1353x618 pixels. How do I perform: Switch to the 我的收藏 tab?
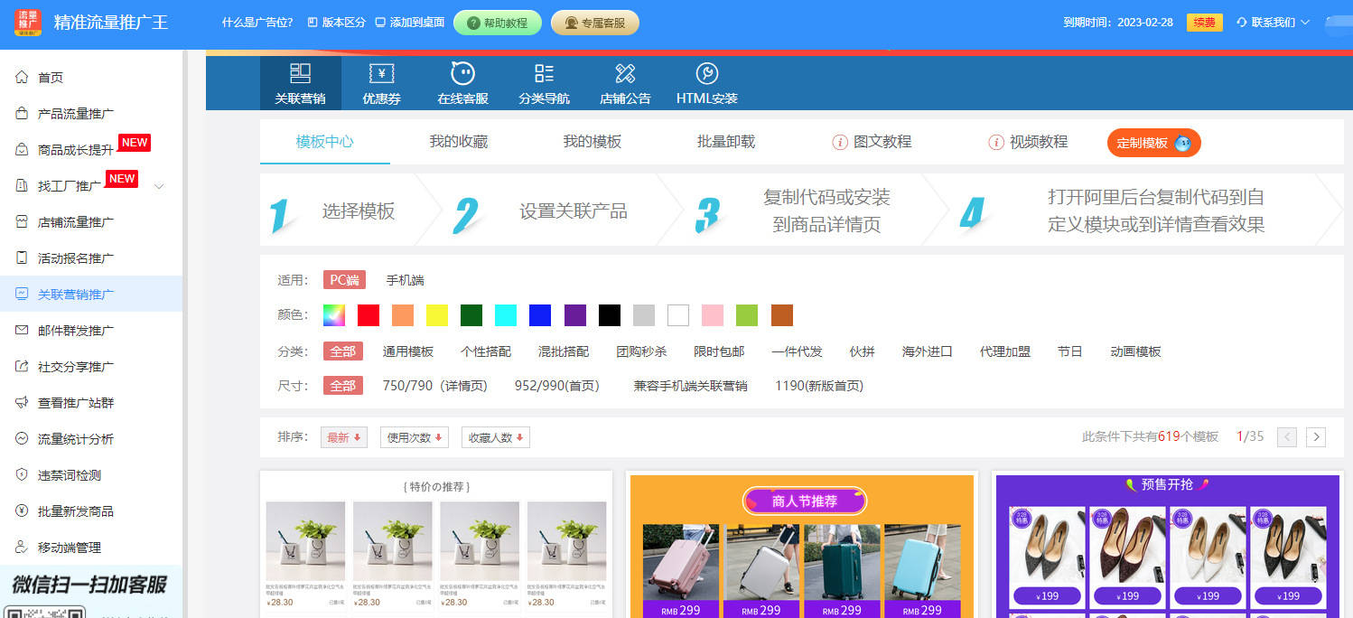point(460,143)
